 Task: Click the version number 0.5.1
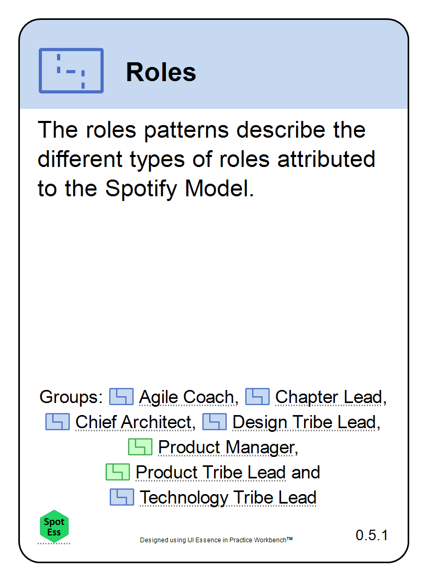click(x=372, y=535)
